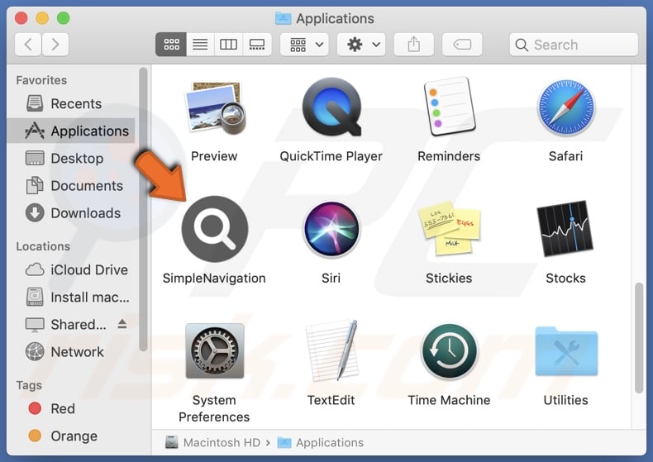Click into the Search field

coord(574,44)
